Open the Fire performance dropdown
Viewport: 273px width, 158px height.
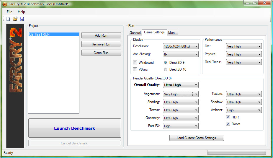coord(244,46)
